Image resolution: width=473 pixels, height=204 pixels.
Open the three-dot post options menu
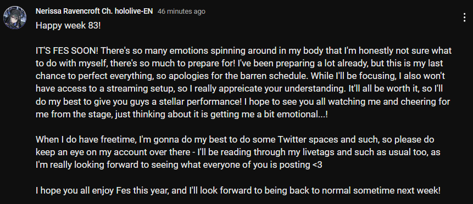pyautogui.click(x=464, y=18)
